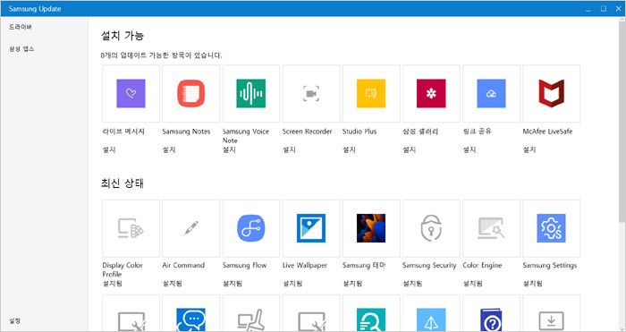The height and width of the screenshot is (332, 626).
Task: Select the blue chat bubbles app icon
Action: pyautogui.click(x=190, y=319)
